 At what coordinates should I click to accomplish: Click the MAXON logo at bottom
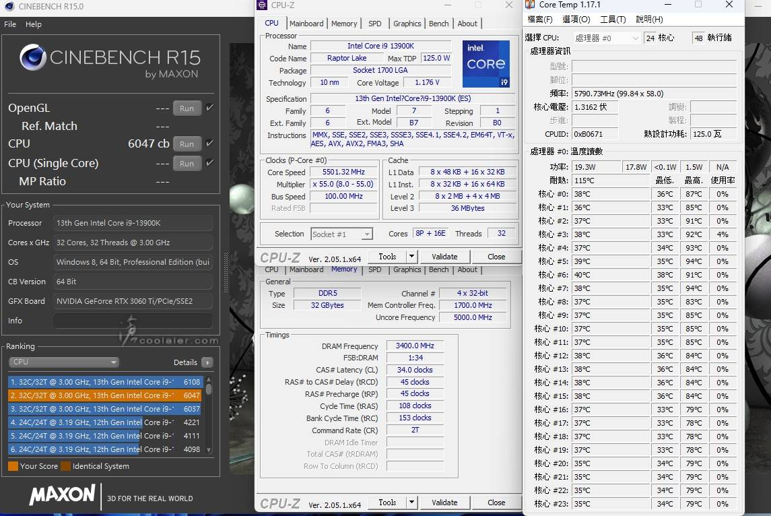[62, 495]
